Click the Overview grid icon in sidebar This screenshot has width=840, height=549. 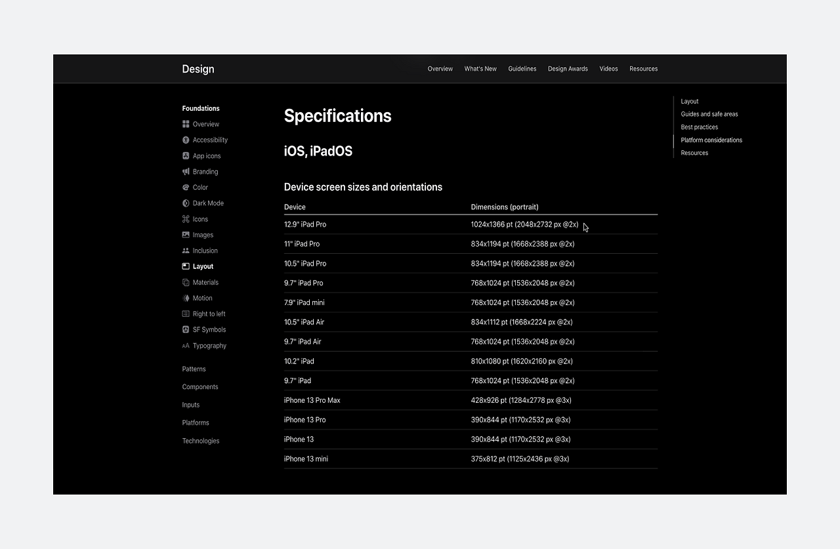[x=186, y=124]
